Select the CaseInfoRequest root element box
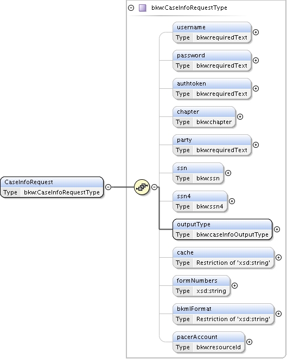287x359 pixels. coord(52,187)
